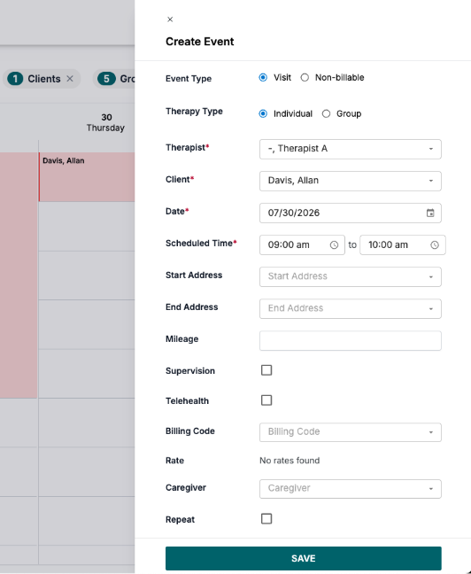This screenshot has height=574, width=471.
Task: Open the Therapist dropdown
Action: coord(351,149)
